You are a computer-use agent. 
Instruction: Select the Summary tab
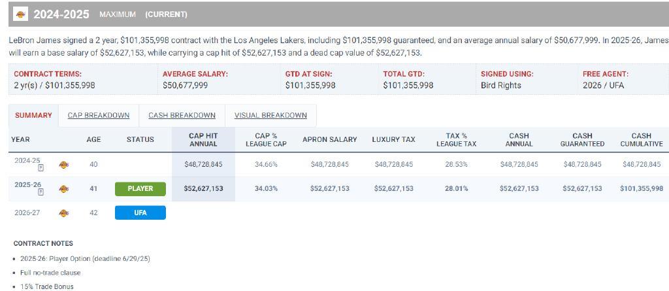coord(33,115)
